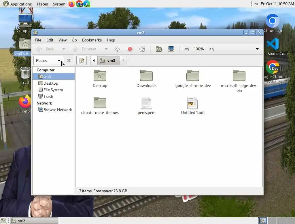
Task: Click the zoom in plus icon
Action: [x=211, y=49]
